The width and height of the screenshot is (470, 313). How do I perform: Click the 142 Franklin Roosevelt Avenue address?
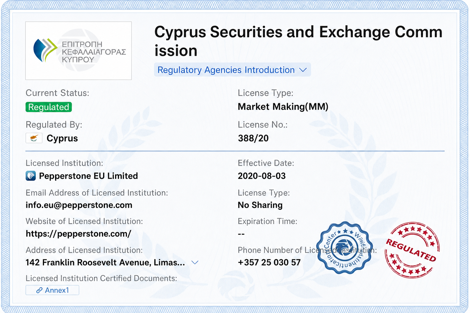[x=105, y=262]
